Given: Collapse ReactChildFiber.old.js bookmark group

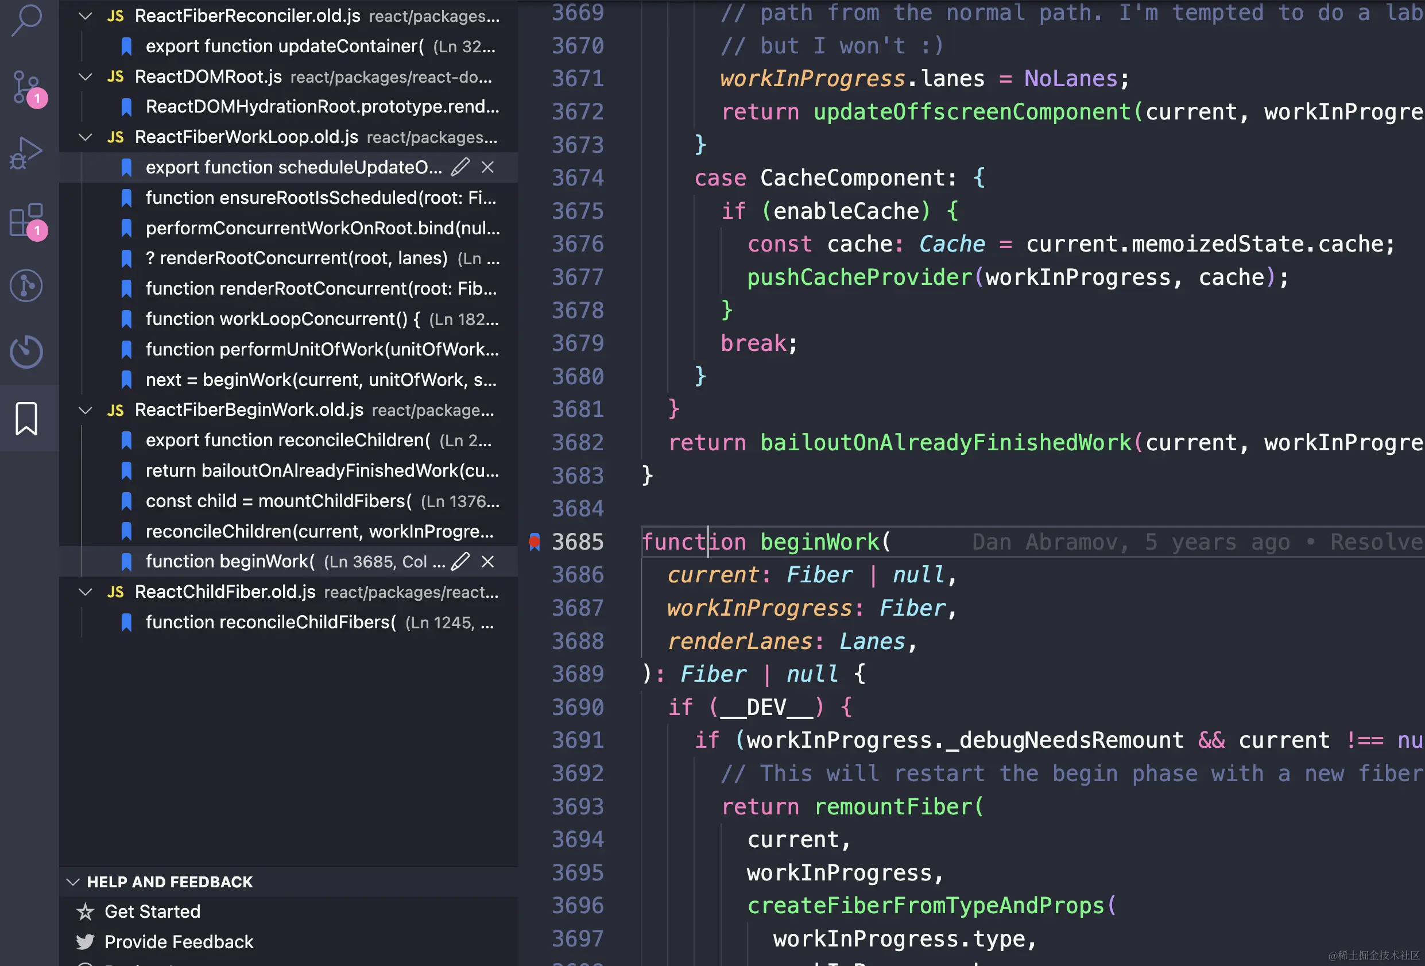Looking at the screenshot, I should 86,592.
